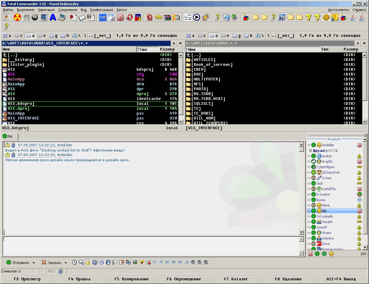Image resolution: width=369 pixels, height=284 pixels.
Task: Click F5 Копирование button
Action: [131, 279]
